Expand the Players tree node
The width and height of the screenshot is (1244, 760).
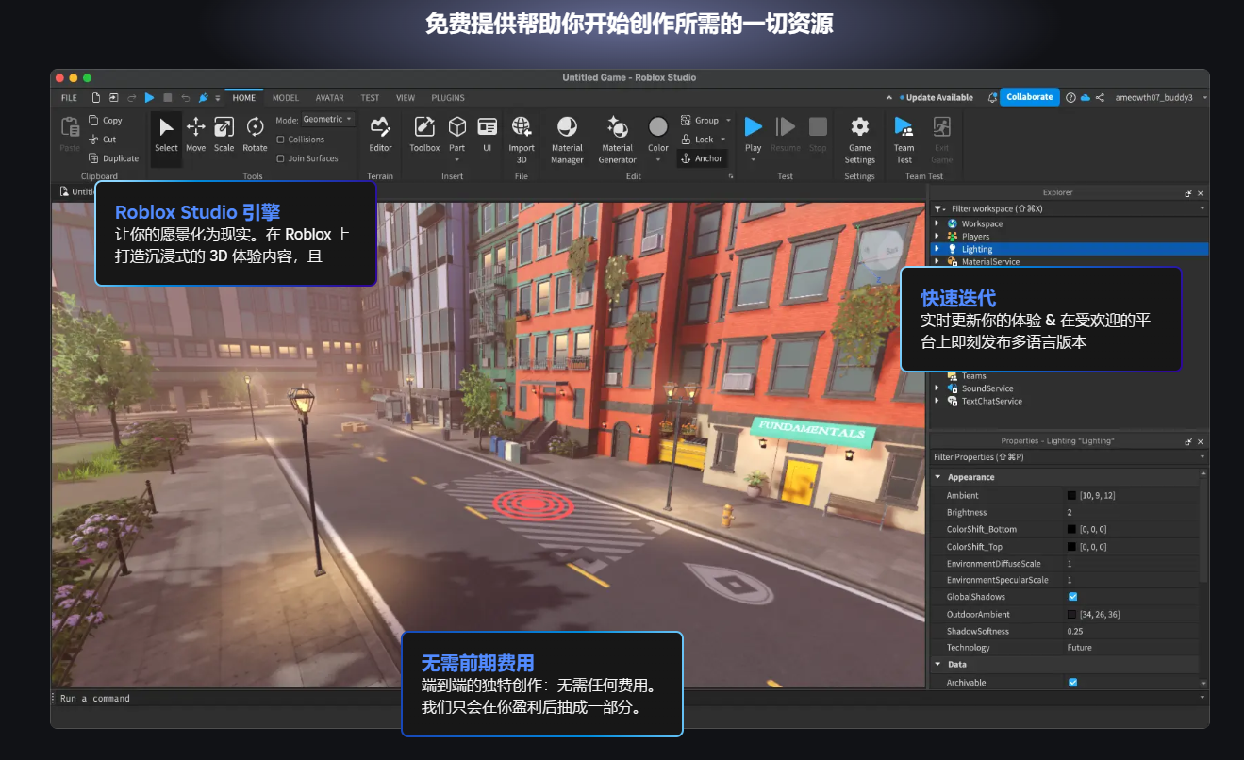pyautogui.click(x=937, y=237)
